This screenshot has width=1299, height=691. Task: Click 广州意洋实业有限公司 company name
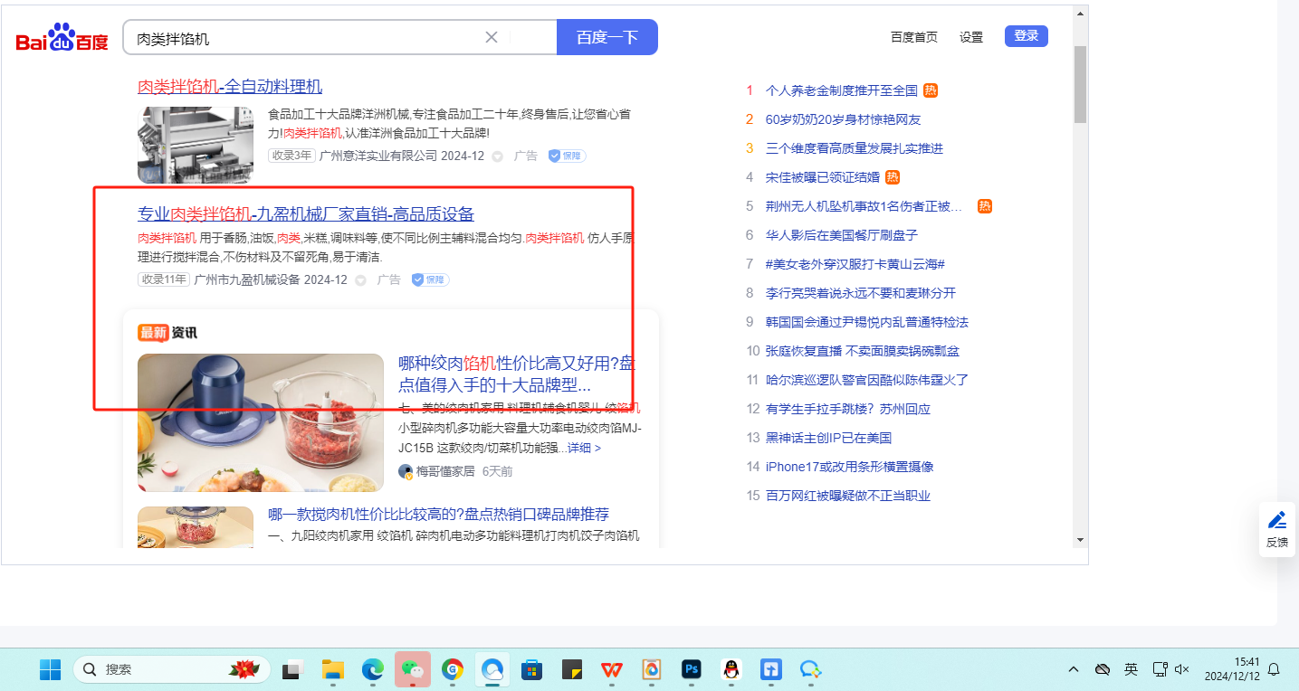tap(378, 156)
